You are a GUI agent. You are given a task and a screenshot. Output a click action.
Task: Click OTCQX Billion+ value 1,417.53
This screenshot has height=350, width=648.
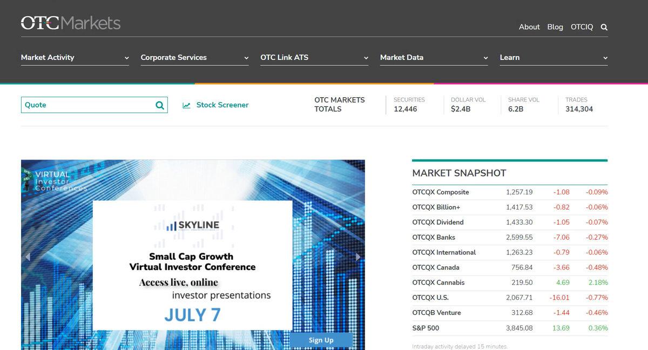[519, 207]
